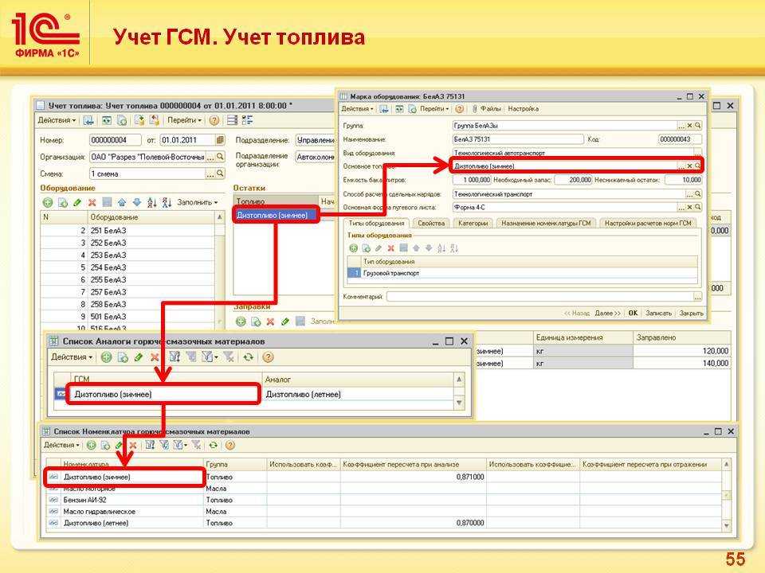Open the Действия menu in Аналоги ГСМ window
The image size is (765, 573).
(x=72, y=357)
